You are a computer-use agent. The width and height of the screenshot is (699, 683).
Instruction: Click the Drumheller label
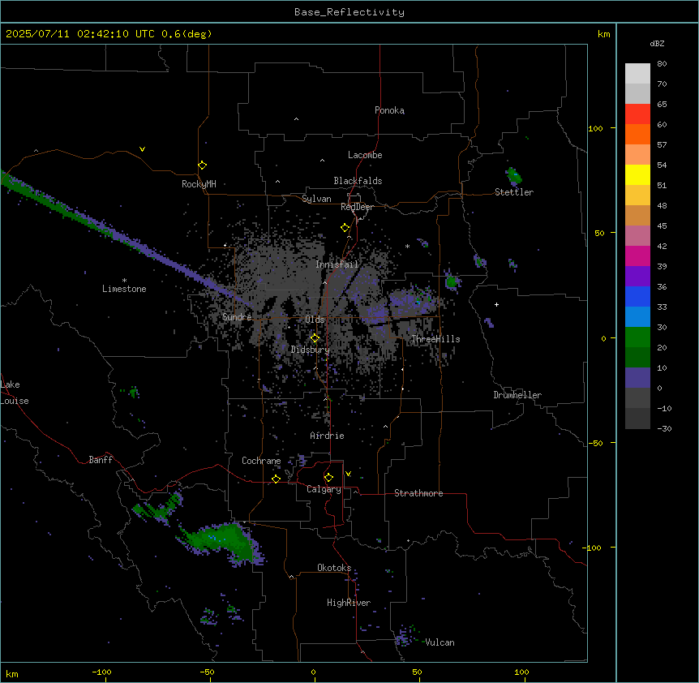pyautogui.click(x=517, y=395)
